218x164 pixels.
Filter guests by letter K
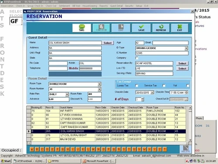tap(83, 149)
